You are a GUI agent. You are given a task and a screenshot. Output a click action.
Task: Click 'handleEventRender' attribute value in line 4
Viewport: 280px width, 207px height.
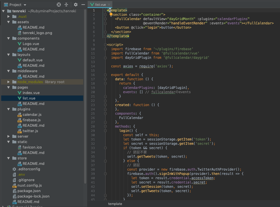pyautogui.click(x=188, y=23)
